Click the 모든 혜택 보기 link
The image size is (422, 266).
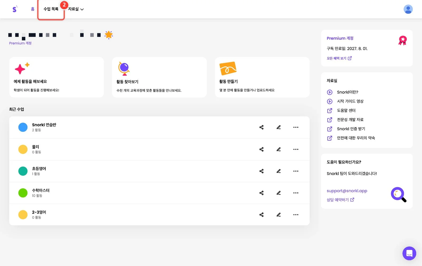pyautogui.click(x=339, y=58)
